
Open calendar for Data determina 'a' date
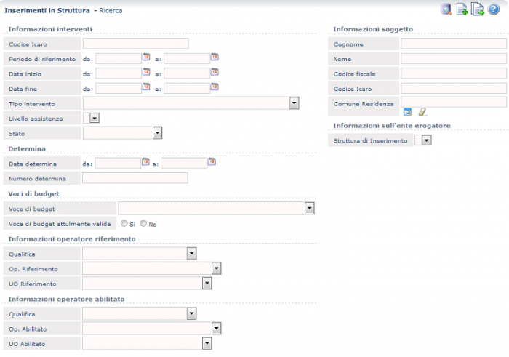coord(212,161)
